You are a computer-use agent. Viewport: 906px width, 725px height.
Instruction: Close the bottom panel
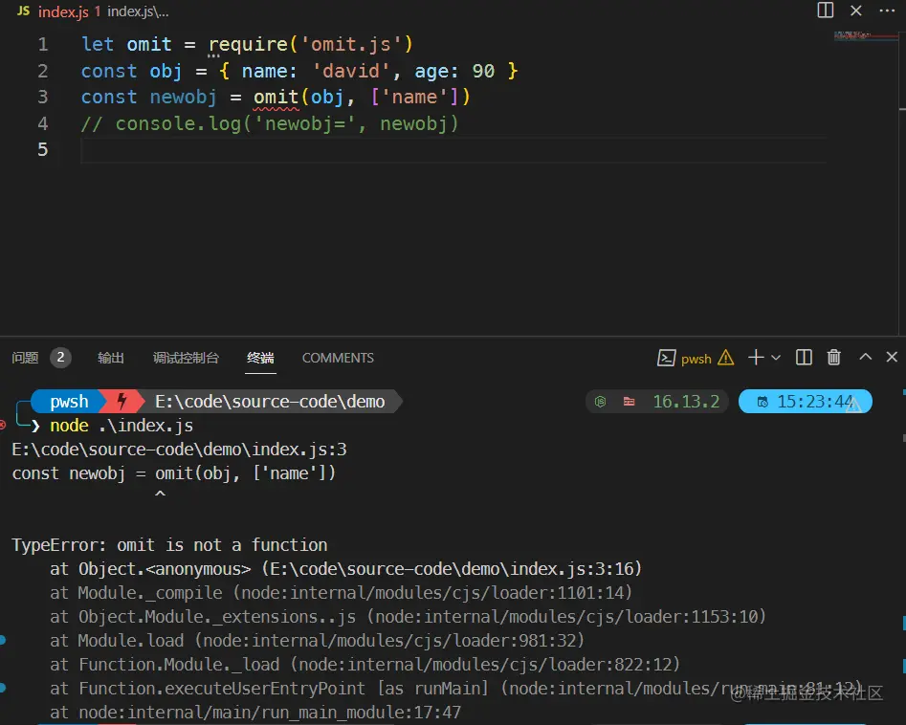(x=892, y=357)
